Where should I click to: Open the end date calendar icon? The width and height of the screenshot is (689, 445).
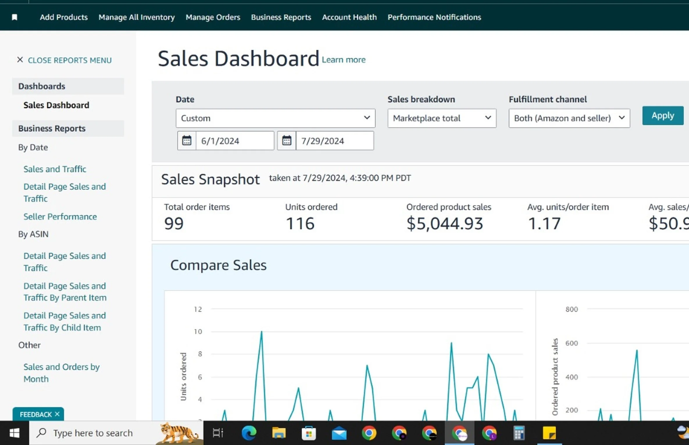point(287,141)
